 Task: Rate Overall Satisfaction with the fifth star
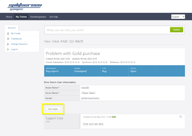pos(79,62)
